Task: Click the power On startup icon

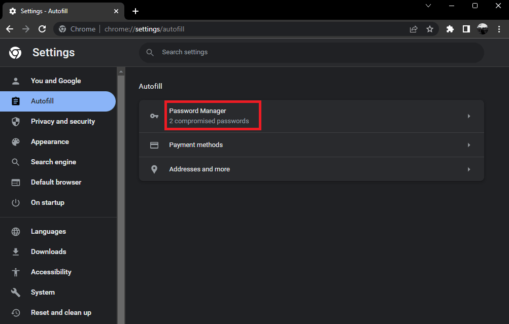Action: tap(16, 203)
